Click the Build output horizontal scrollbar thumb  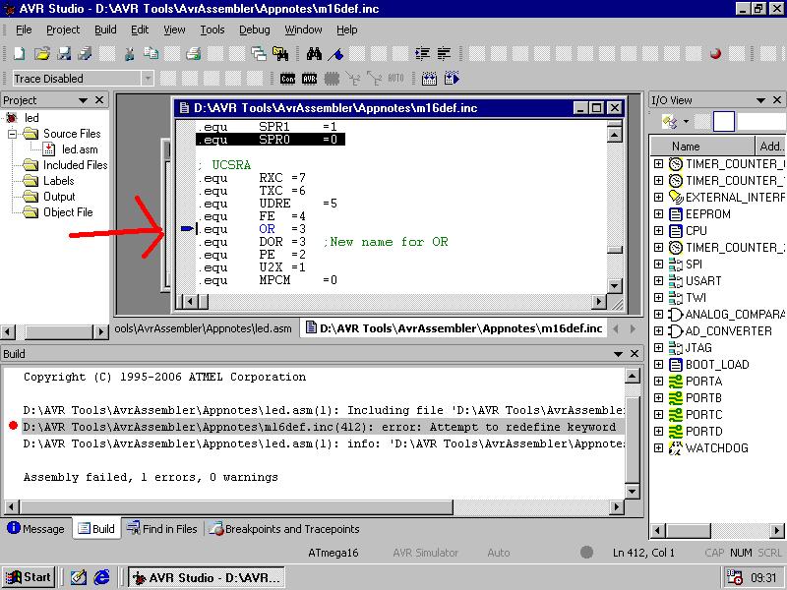pyautogui.click(x=236, y=506)
